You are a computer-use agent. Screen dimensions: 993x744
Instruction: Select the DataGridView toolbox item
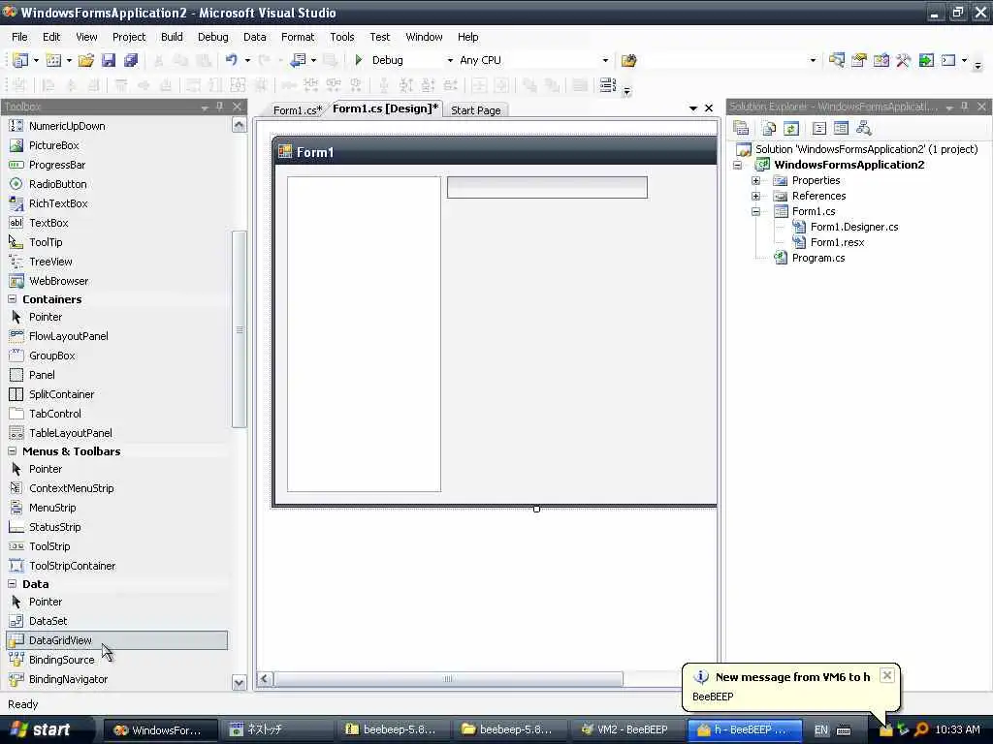tap(116, 640)
